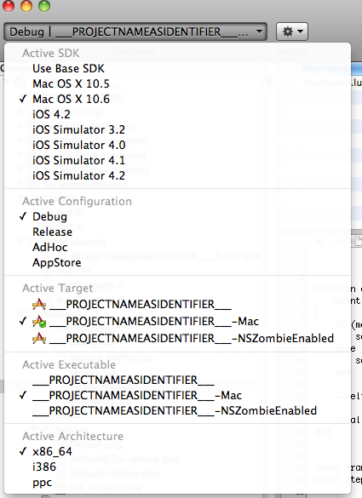The width and height of the screenshot is (362, 498).
Task: Select -NSZombieEnabled under Active Executable
Action: click(x=175, y=410)
